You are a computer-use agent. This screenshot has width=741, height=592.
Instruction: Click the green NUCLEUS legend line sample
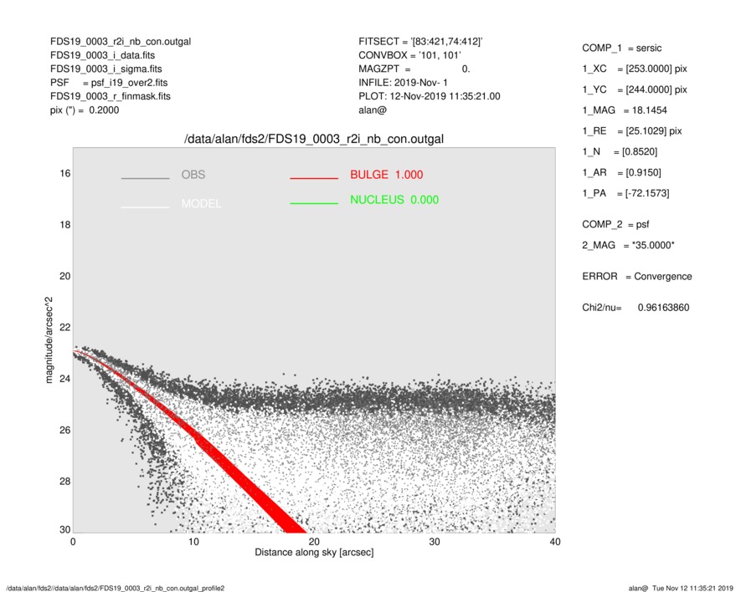pyautogui.click(x=314, y=203)
